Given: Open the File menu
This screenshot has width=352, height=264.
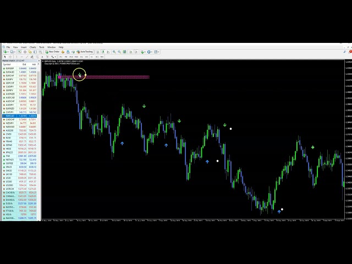Looking at the screenshot, I should pos(8,47).
